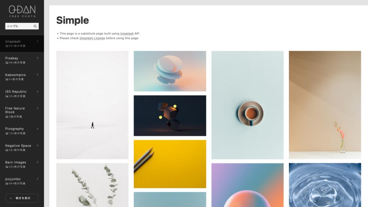Click the Negative Space arrow icon

tap(38, 146)
